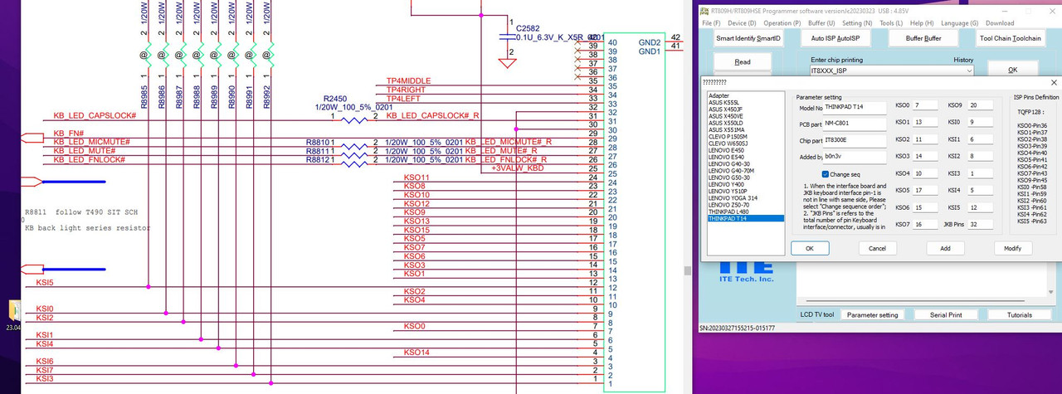Select LENOVO YOGA 314 in the list
The image size is (1062, 394).
pyautogui.click(x=745, y=198)
